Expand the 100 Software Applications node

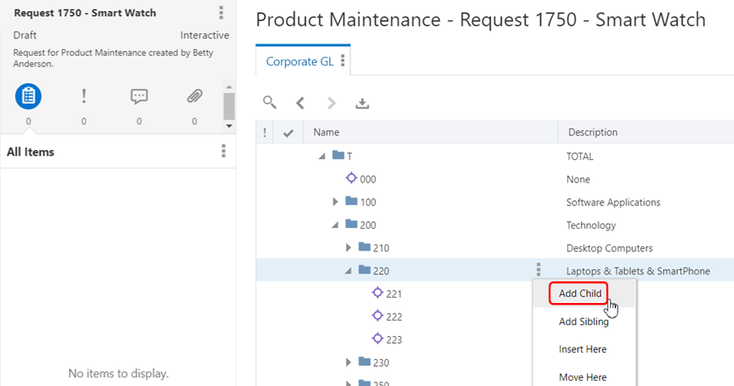[336, 203]
